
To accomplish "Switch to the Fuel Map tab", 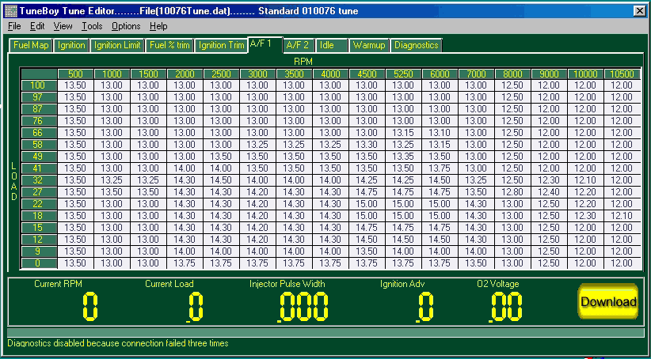I will [31, 45].
